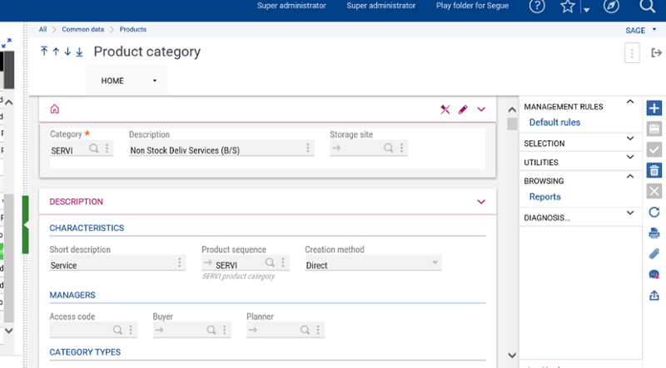Click the exit page arrow icon

pos(656,53)
